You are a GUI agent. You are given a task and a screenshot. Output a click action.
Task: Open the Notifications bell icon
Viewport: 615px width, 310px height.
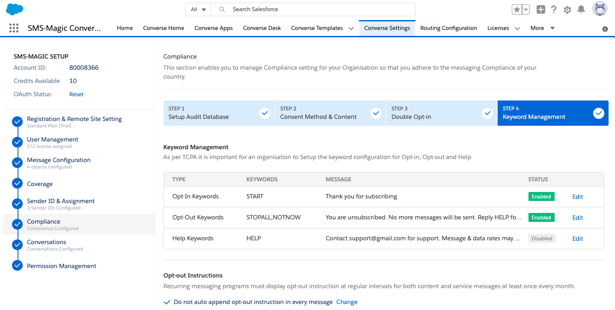tap(581, 9)
